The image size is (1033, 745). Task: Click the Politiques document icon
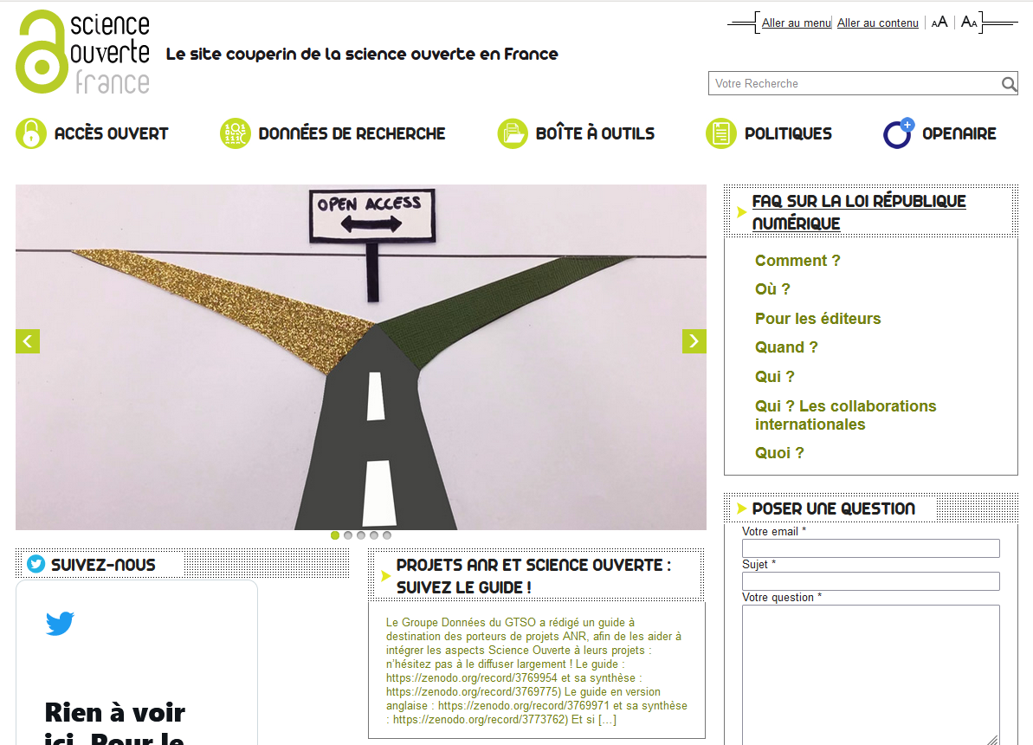720,133
